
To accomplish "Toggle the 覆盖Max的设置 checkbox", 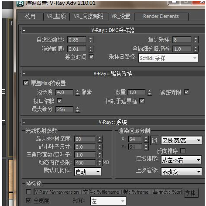I will [26, 83].
